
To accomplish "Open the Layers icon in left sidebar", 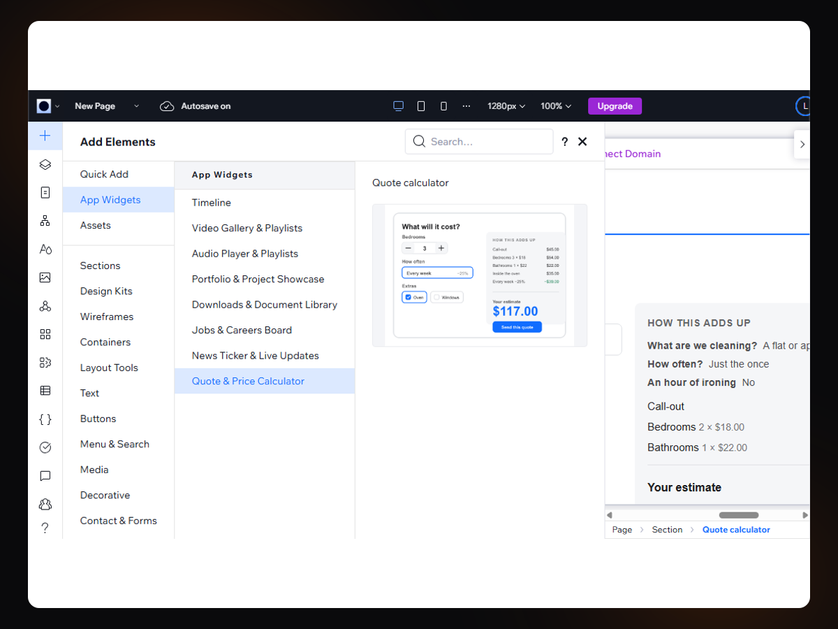I will tap(45, 164).
